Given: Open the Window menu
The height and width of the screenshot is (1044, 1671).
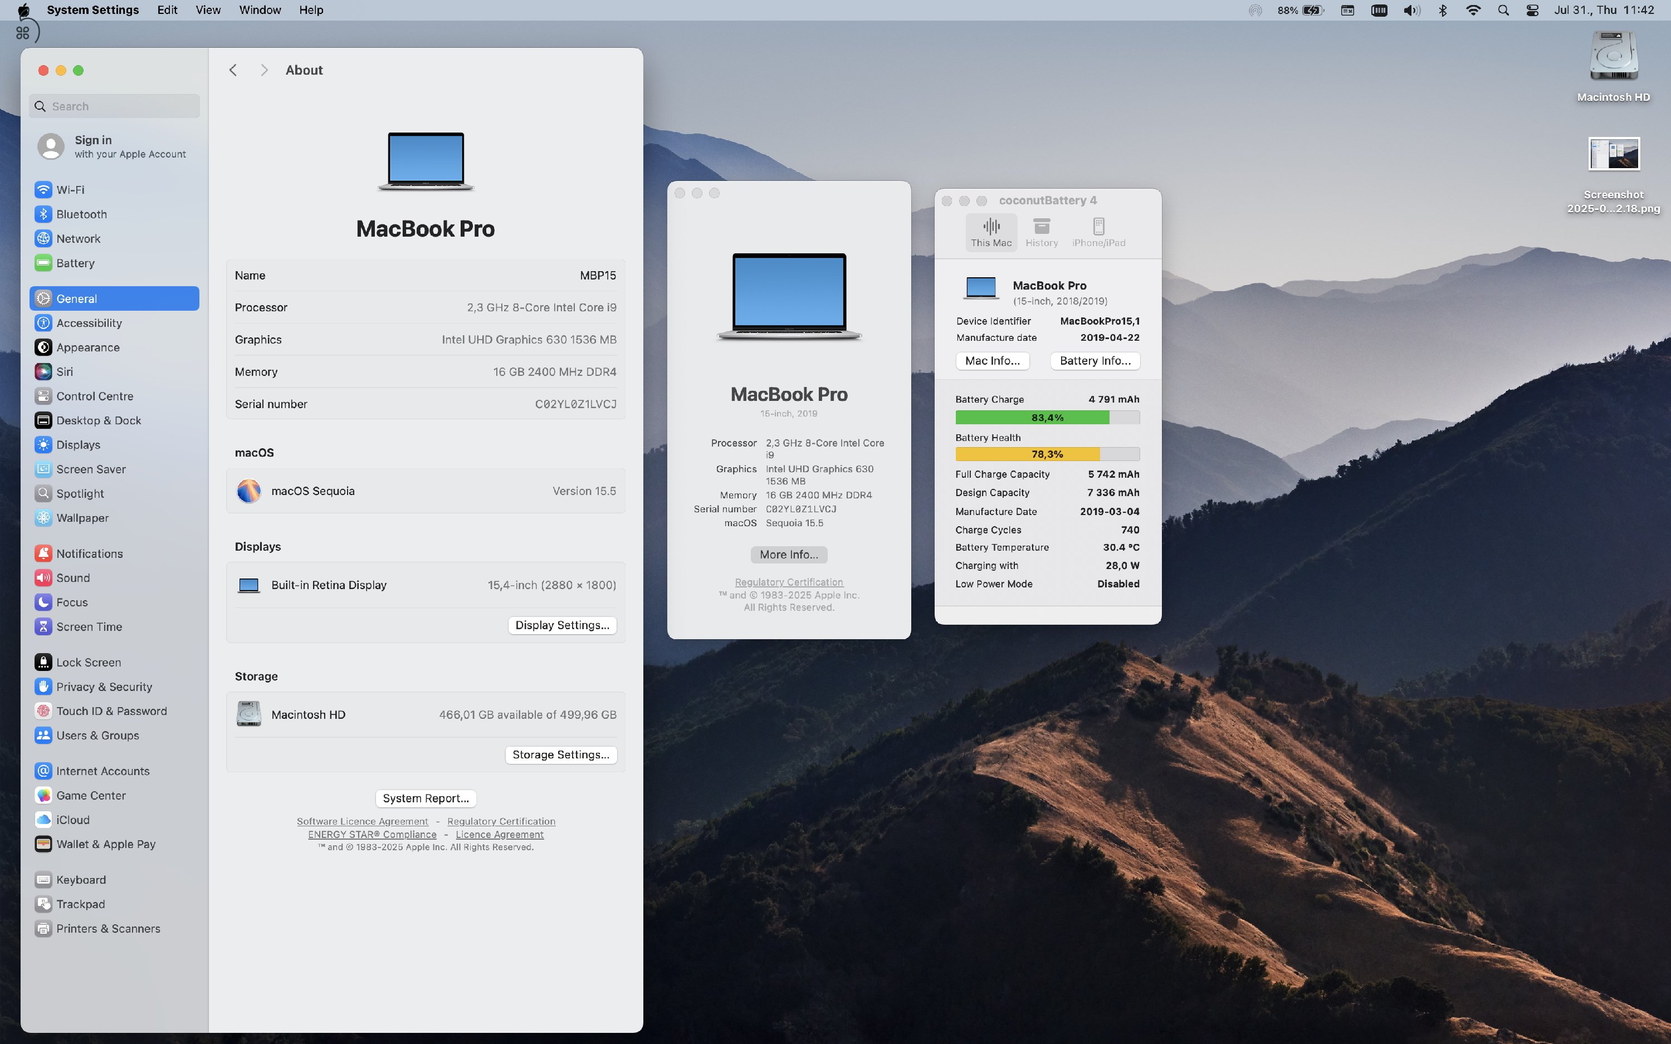Looking at the screenshot, I should [260, 9].
